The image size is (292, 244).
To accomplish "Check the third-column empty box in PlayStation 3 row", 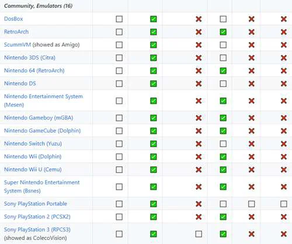I will coord(199,234).
